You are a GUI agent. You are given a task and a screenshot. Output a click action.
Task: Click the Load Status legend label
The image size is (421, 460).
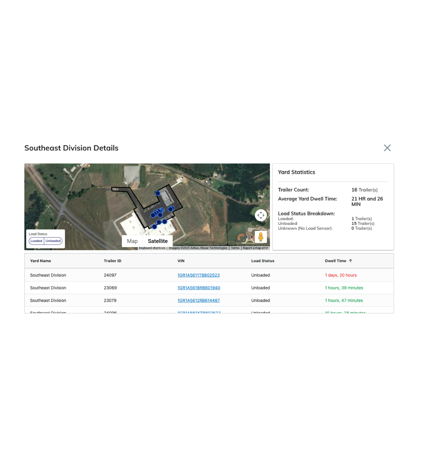coord(38,234)
